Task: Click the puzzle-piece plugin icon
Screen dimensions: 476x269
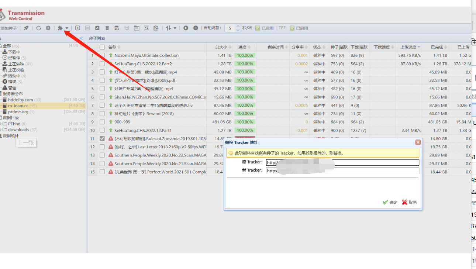Action: click(x=60, y=28)
